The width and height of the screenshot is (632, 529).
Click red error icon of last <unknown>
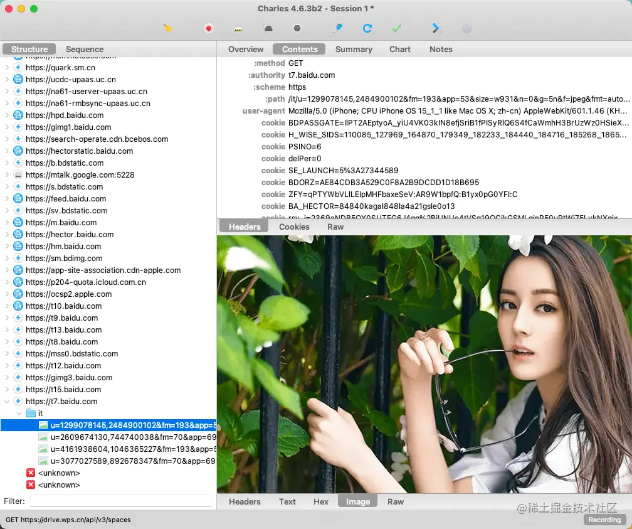click(31, 484)
